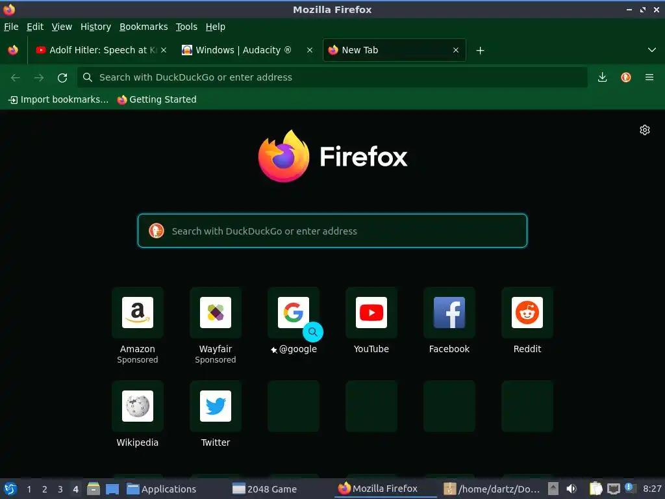The height and width of the screenshot is (499, 665).
Task: Open the File menu
Action: point(11,27)
